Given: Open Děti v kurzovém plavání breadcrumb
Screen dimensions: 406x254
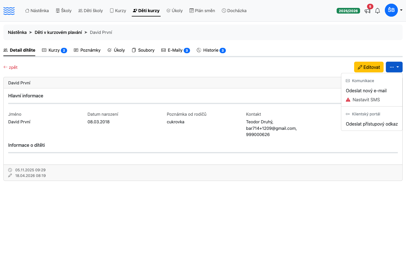Looking at the screenshot, I should tap(58, 32).
